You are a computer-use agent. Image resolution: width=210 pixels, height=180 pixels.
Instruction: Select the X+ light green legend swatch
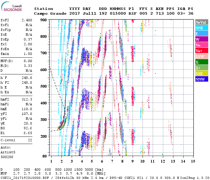202,67
